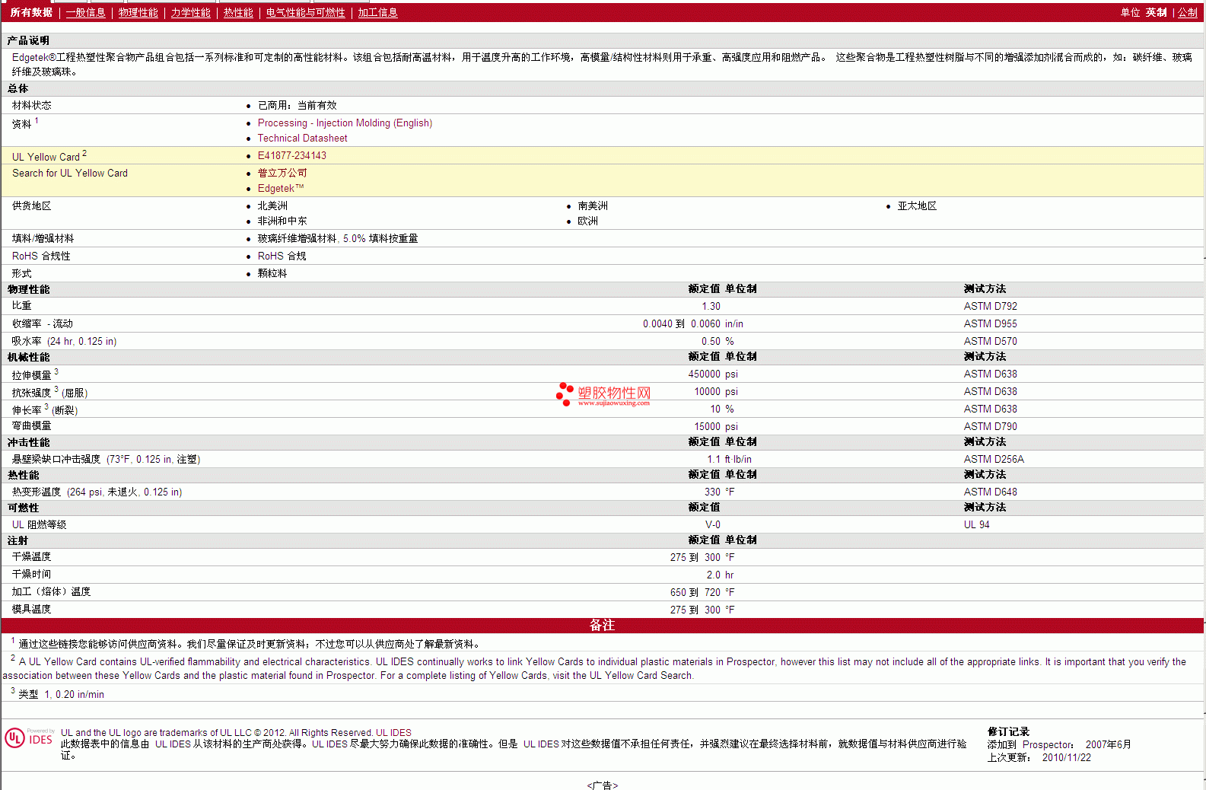Image resolution: width=1206 pixels, height=790 pixels.
Task: Click footnote 2 next to UL Yellow Card
Action: click(x=84, y=153)
